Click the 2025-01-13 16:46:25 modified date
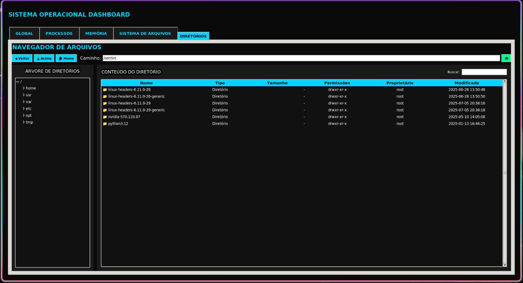Image resolution: width=523 pixels, height=283 pixels. [467, 124]
